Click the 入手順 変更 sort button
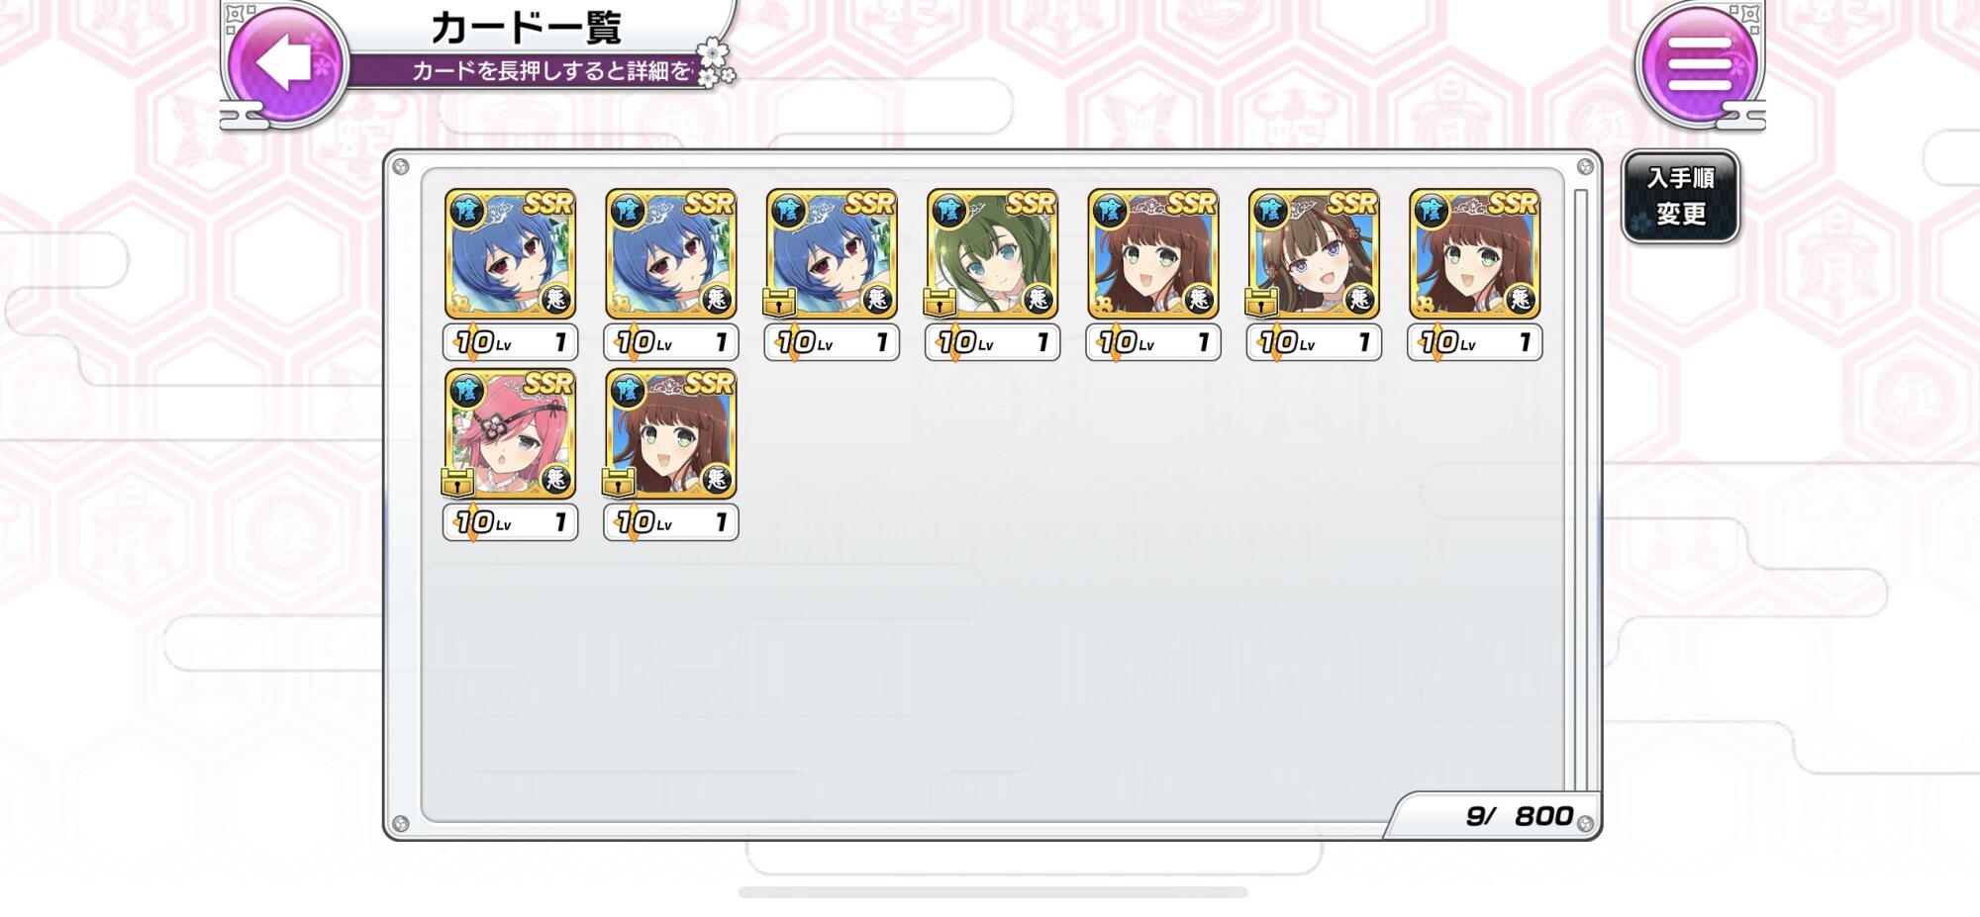 (1680, 196)
